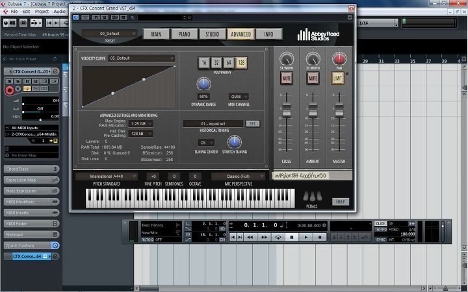468x292 pixels.
Task: Click the Expression Map section icon
Action: (55, 180)
